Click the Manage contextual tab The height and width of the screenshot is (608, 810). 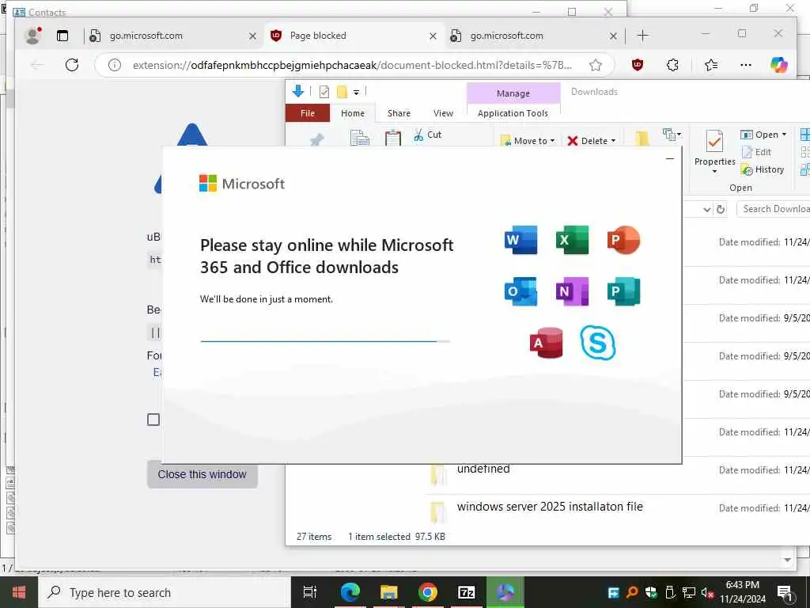click(513, 93)
